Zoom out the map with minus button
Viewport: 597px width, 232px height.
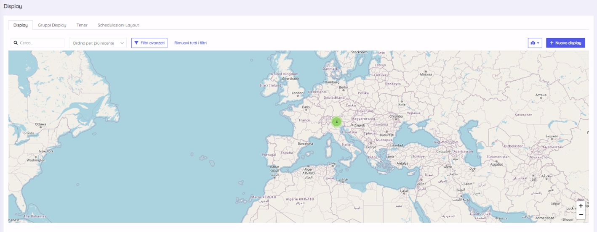581,215
